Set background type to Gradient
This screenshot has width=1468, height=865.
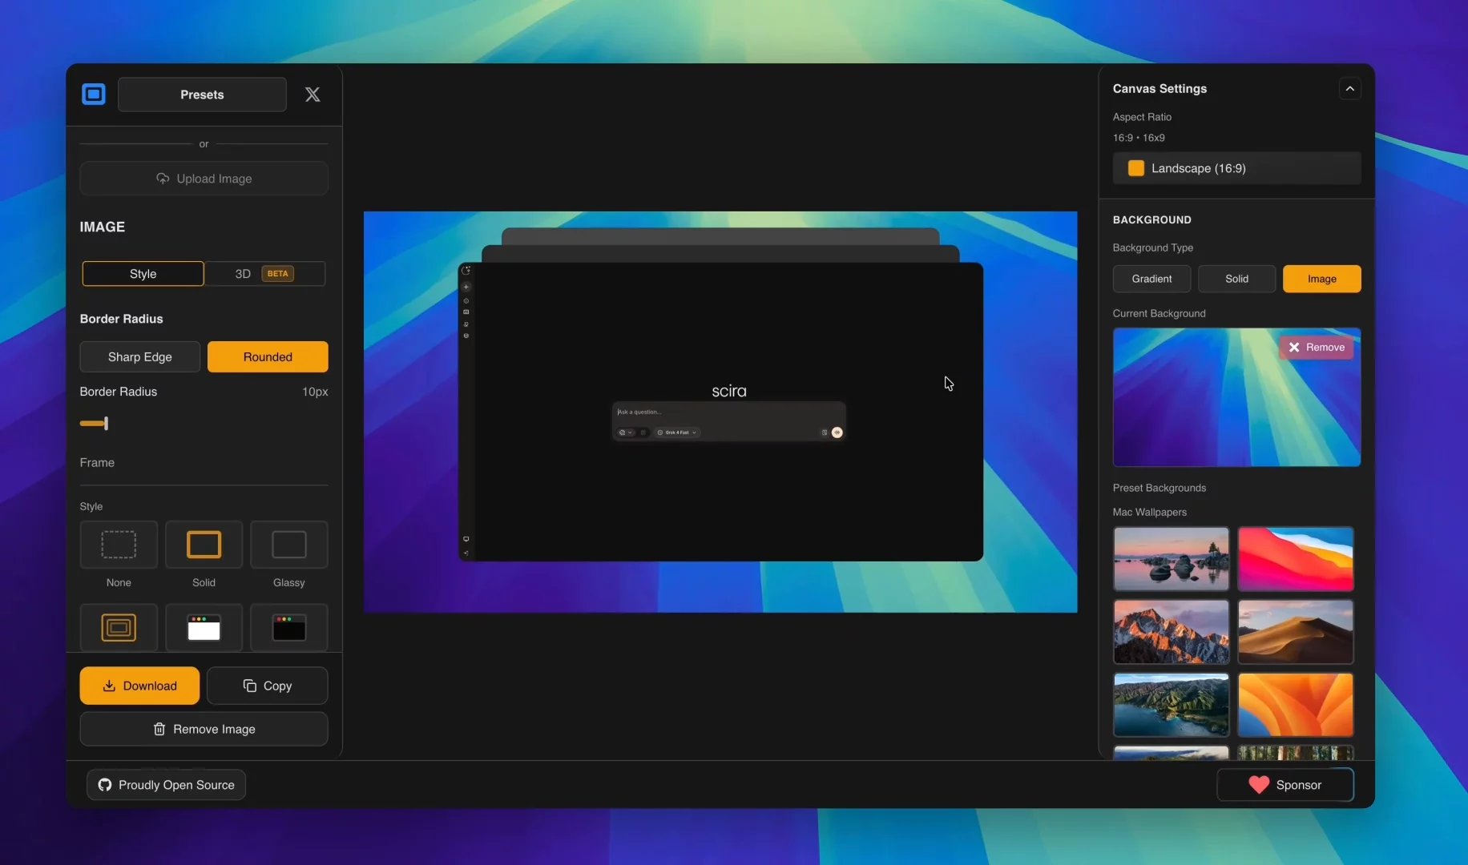coord(1151,279)
